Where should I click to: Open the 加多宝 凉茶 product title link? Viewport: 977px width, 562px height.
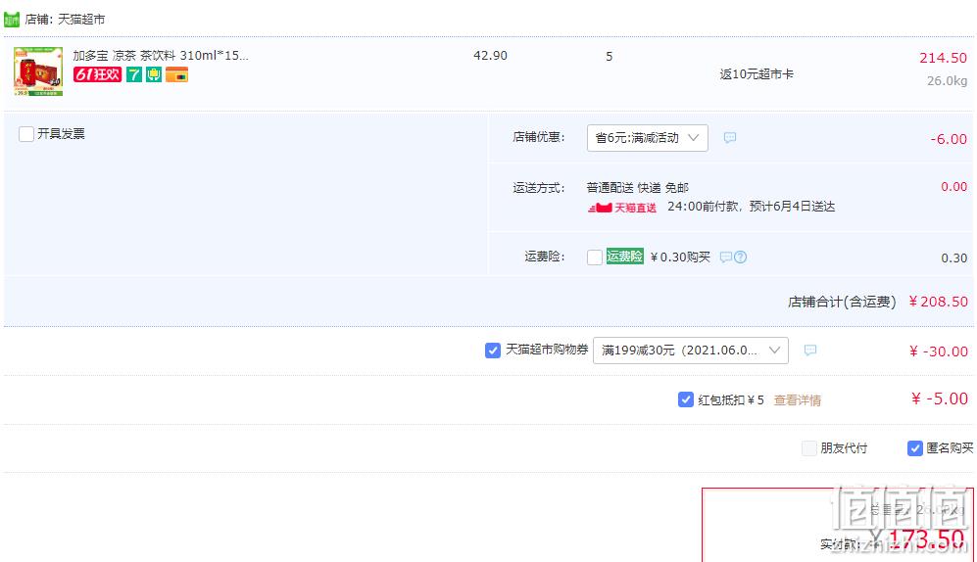[x=160, y=56]
